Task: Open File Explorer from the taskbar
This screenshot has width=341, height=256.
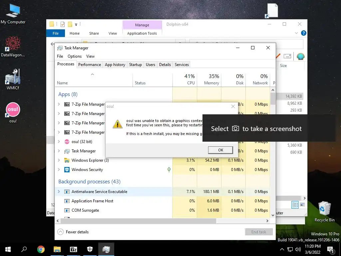Action: (x=57, y=249)
